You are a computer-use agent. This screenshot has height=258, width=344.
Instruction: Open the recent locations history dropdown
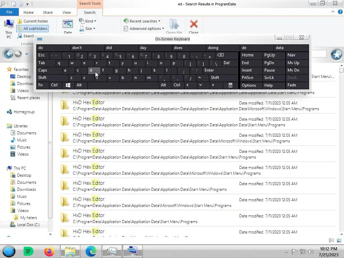click(27, 54)
